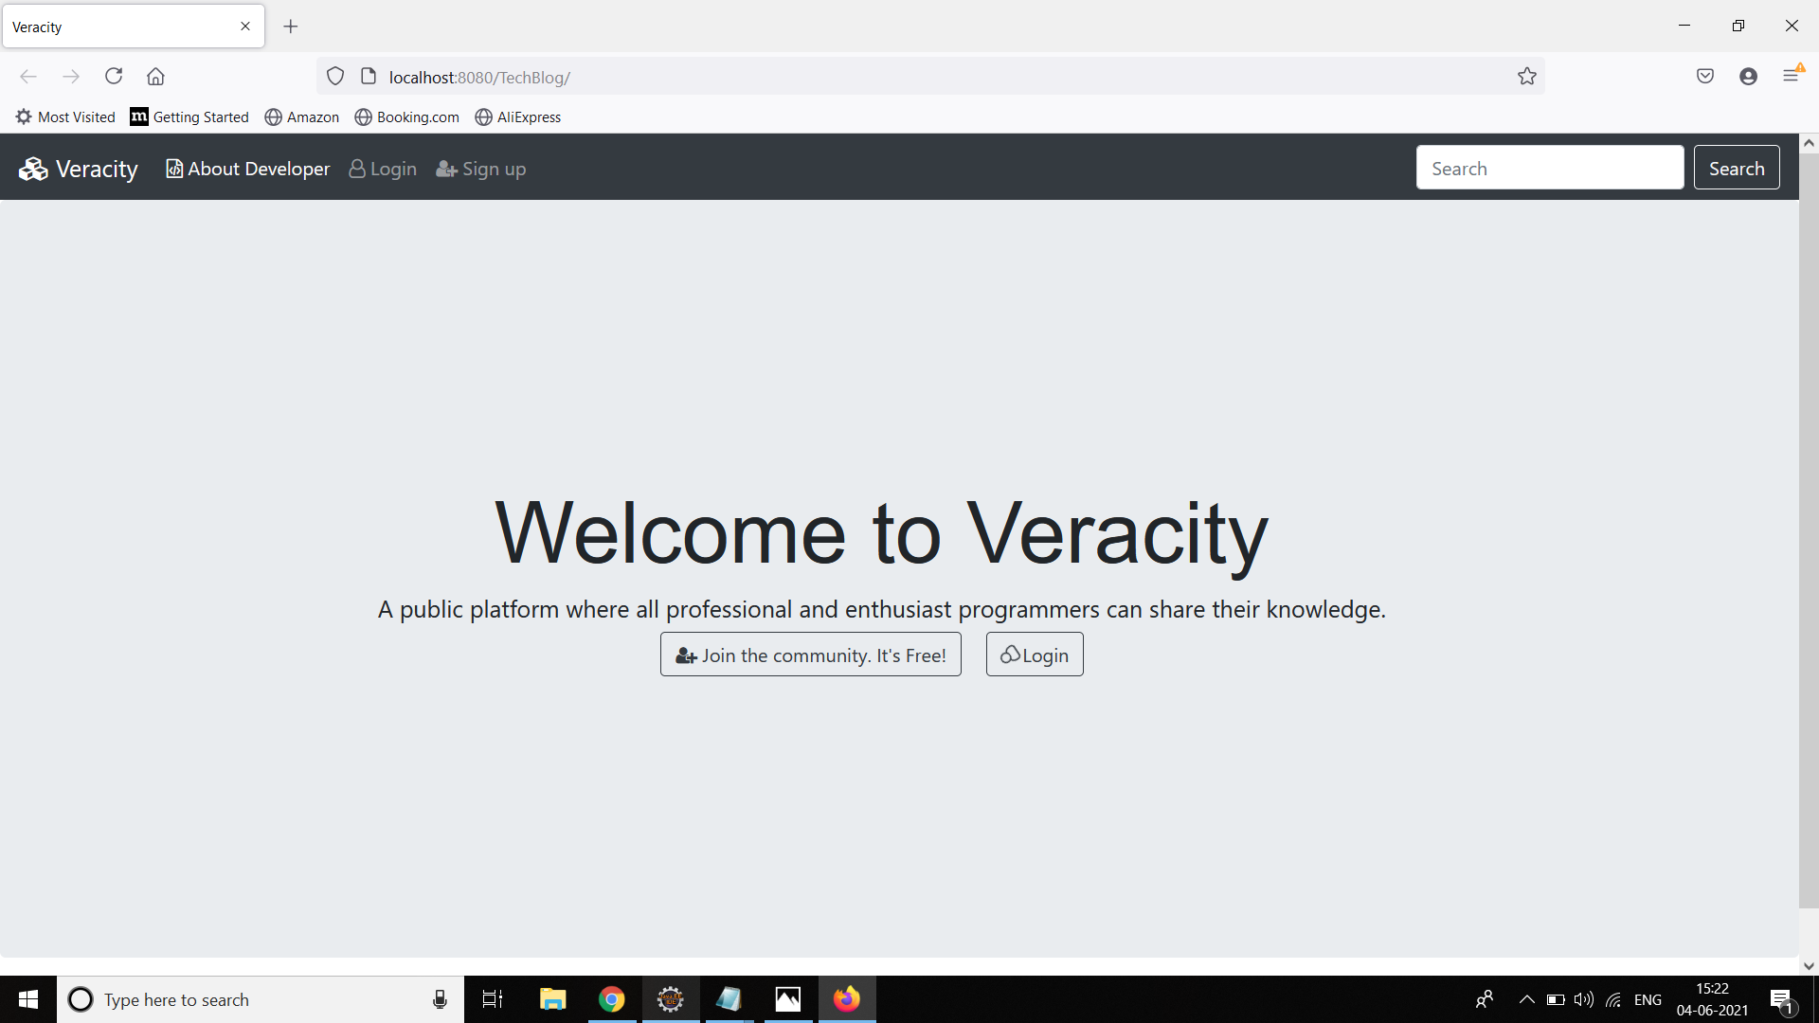Image resolution: width=1819 pixels, height=1023 pixels.
Task: Open the Amazon bookmark
Action: [302, 117]
